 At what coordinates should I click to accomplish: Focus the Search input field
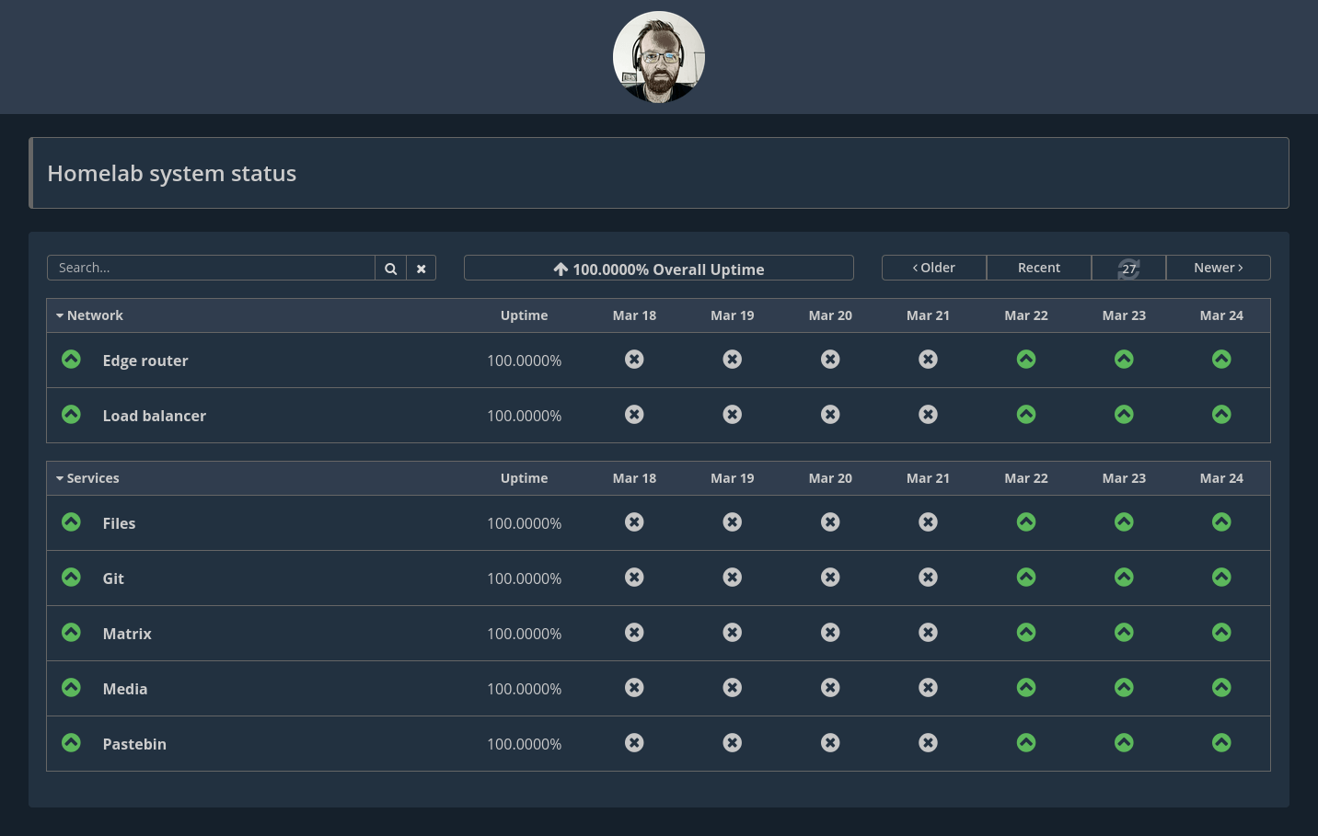pyautogui.click(x=211, y=268)
